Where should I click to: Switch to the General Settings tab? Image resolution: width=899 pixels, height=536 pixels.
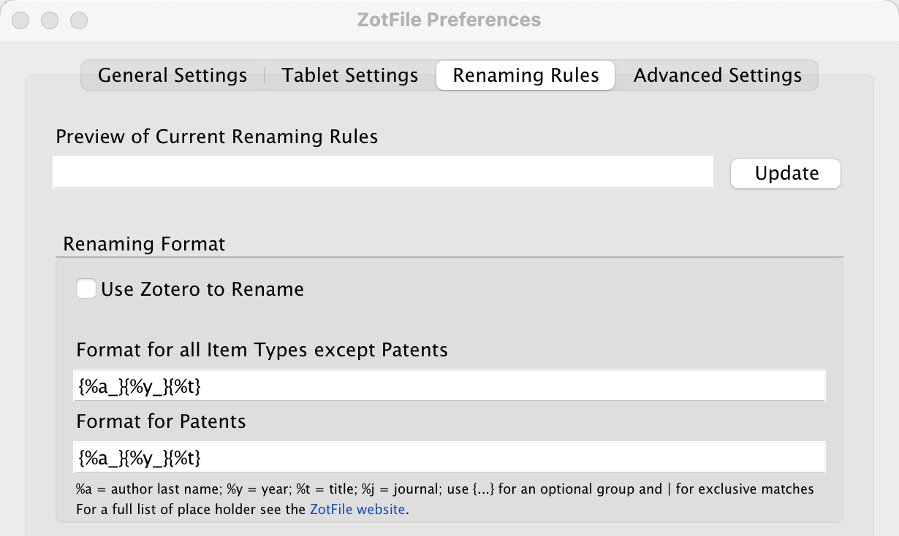(x=172, y=76)
